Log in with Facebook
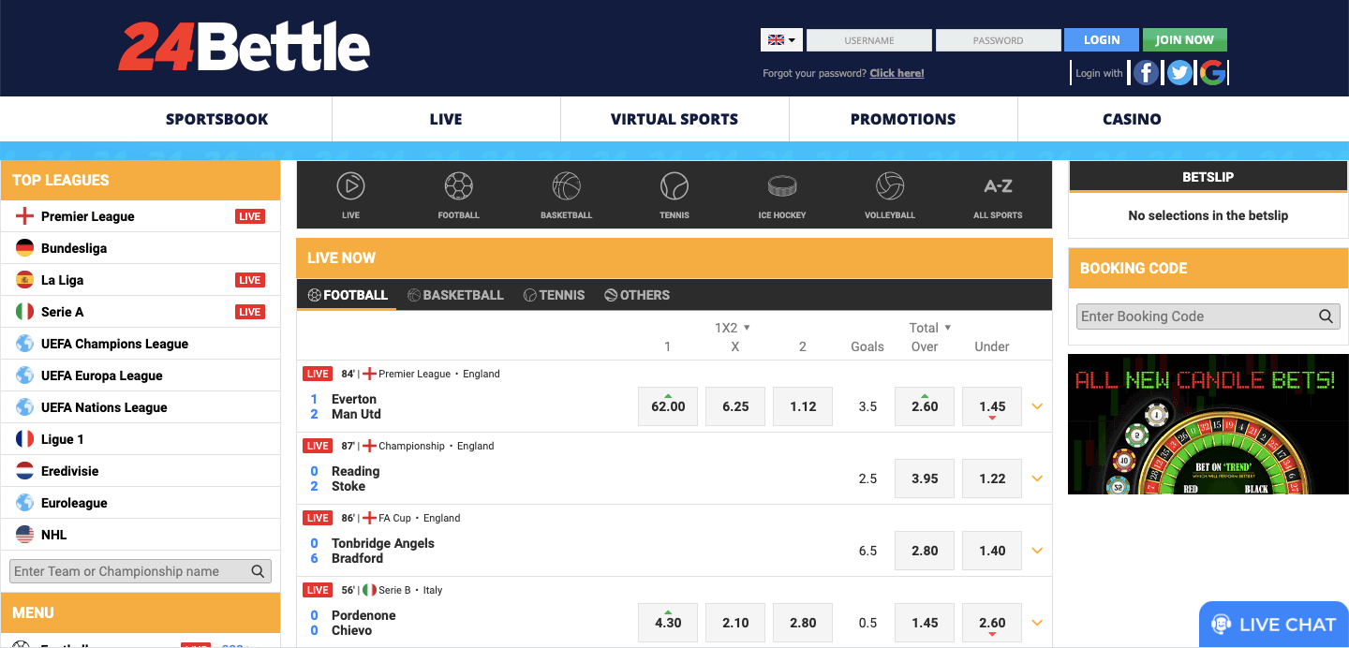The image size is (1349, 648). coord(1145,72)
